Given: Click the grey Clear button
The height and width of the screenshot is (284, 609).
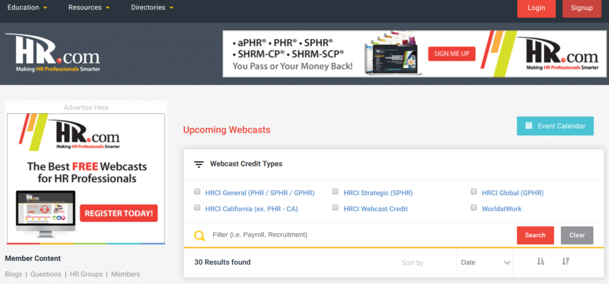Looking at the screenshot, I should pos(577,235).
